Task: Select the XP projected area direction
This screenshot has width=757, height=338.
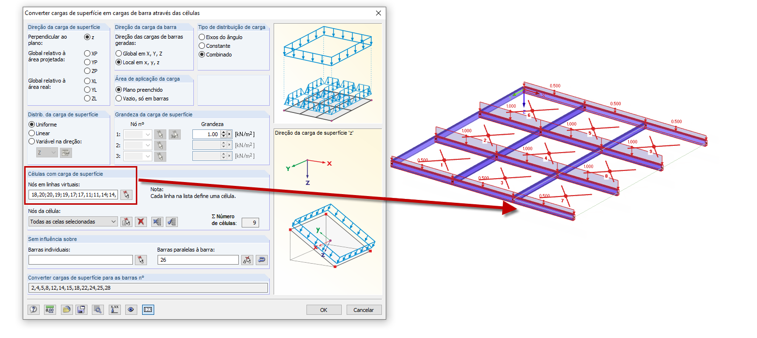Action: pos(87,53)
